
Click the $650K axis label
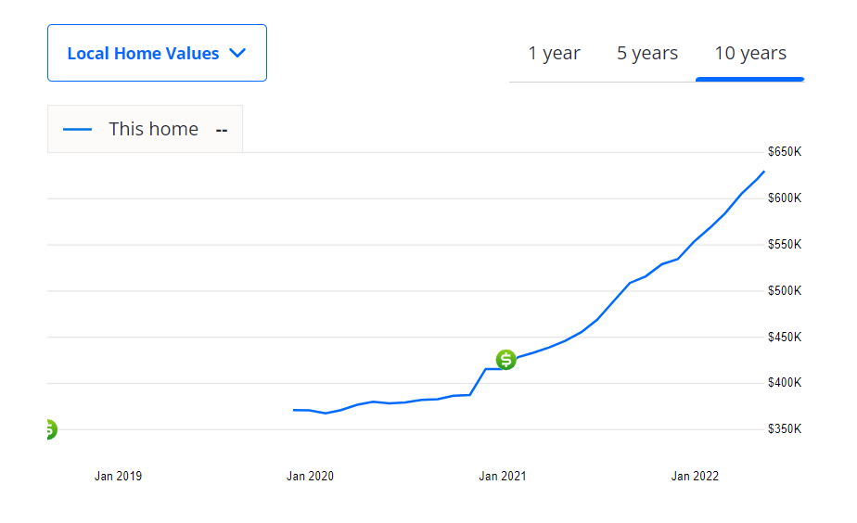pyautogui.click(x=784, y=151)
